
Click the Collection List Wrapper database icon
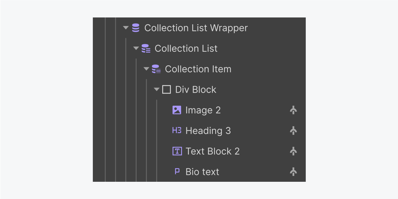click(x=135, y=28)
